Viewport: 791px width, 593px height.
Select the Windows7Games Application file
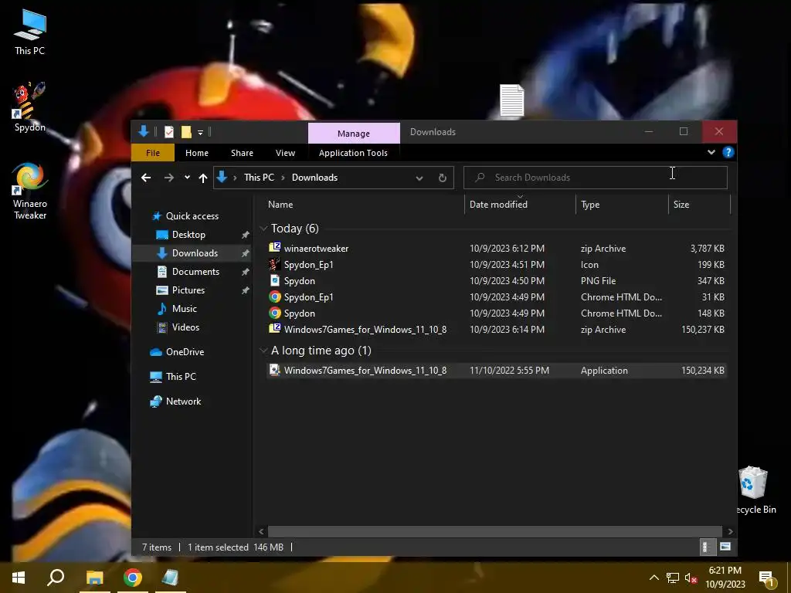coord(497,370)
